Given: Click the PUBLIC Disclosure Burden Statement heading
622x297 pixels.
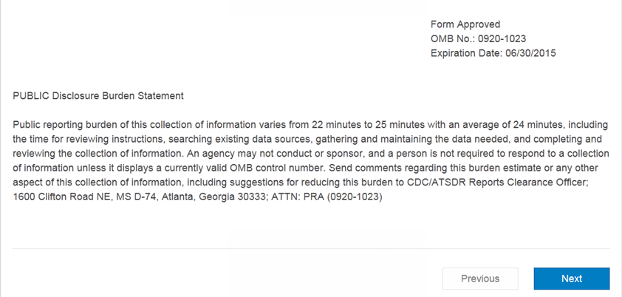Looking at the screenshot, I should tap(98, 96).
